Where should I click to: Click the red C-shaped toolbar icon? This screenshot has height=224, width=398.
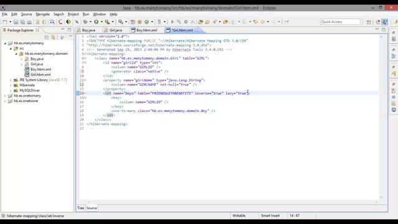[60, 22]
